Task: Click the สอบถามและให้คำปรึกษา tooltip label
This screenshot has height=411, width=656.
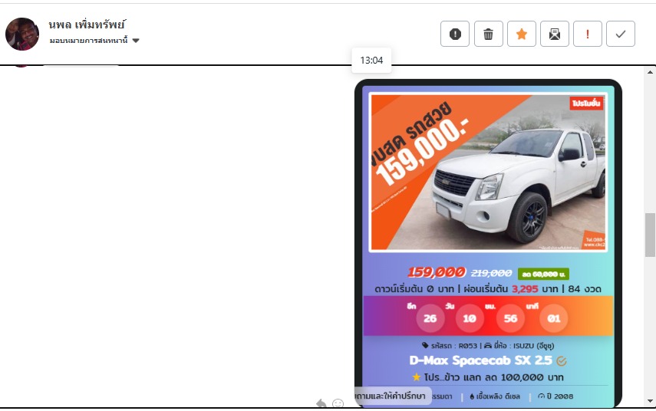Action: click(393, 396)
